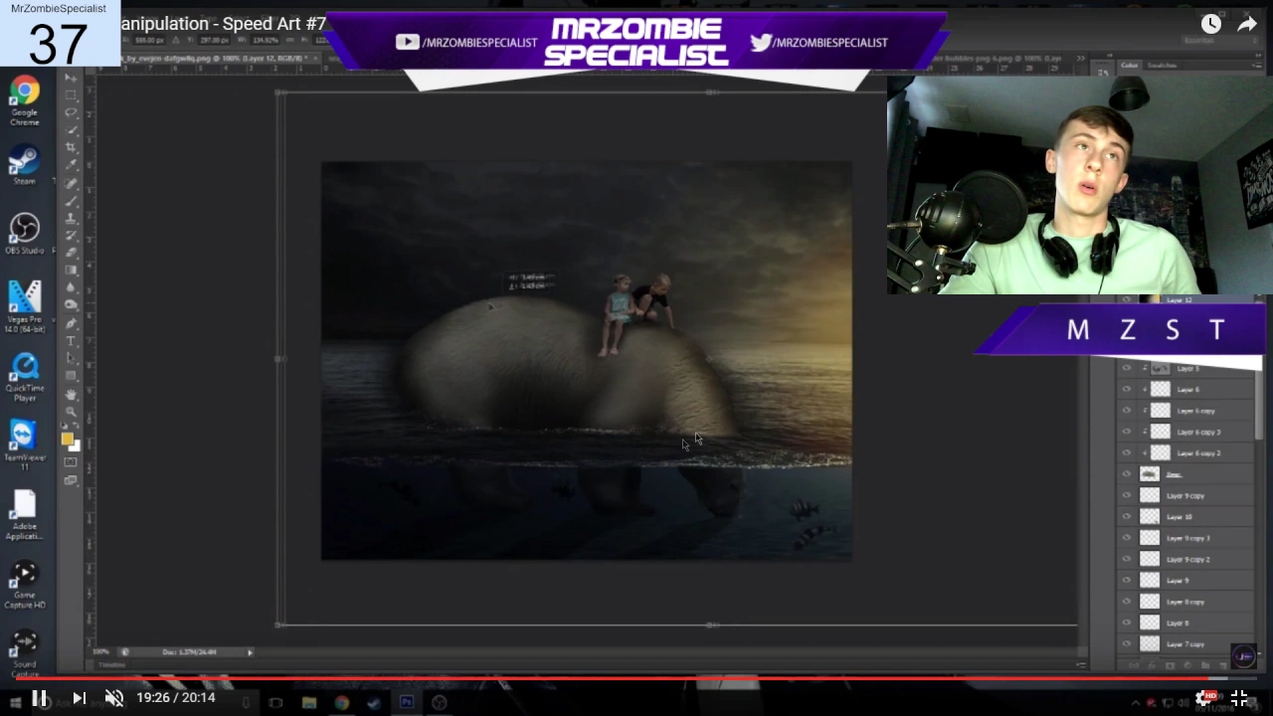Select the Eraser tool
Screen dimensions: 1273x716
[x=71, y=253]
